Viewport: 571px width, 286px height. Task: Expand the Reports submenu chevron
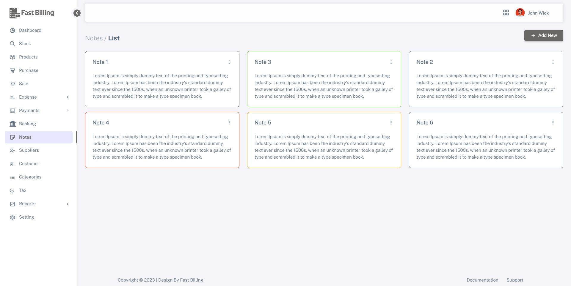point(68,204)
